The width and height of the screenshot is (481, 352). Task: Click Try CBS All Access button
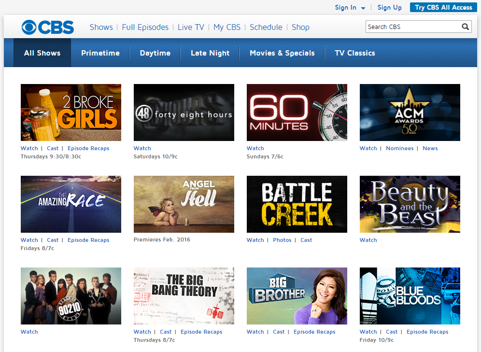pos(443,7)
